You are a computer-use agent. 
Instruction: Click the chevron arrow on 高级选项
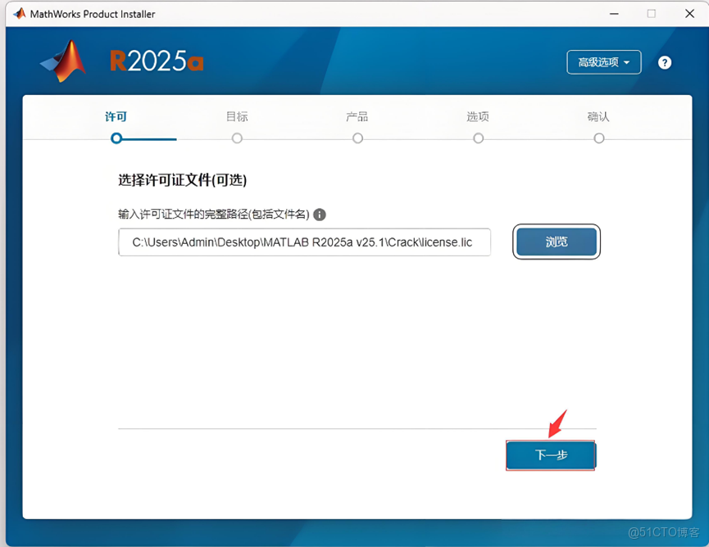[629, 62]
